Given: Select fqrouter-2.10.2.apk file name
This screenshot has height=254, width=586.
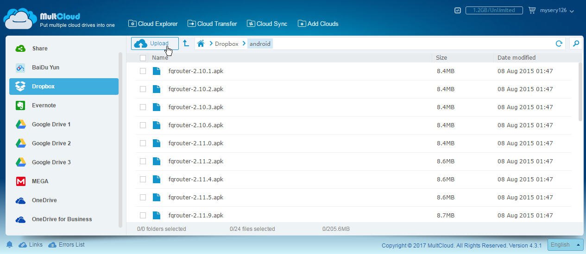Looking at the screenshot, I should 196,89.
